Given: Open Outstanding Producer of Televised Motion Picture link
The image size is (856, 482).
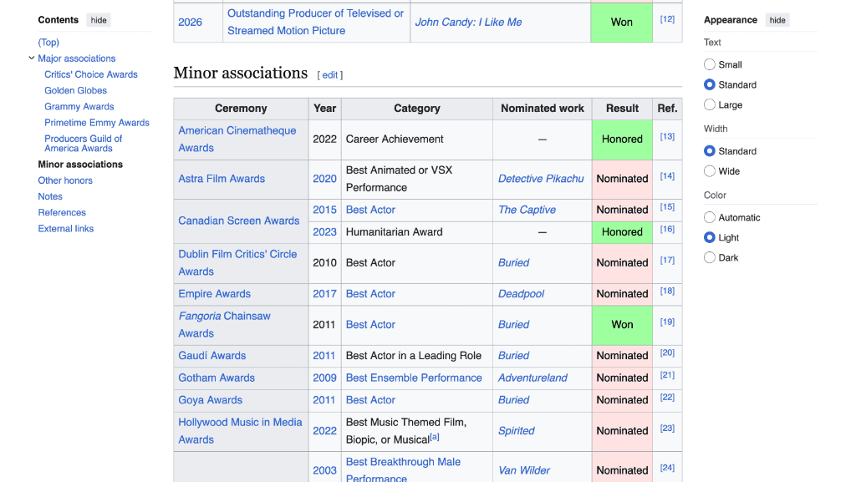Looking at the screenshot, I should (315, 22).
